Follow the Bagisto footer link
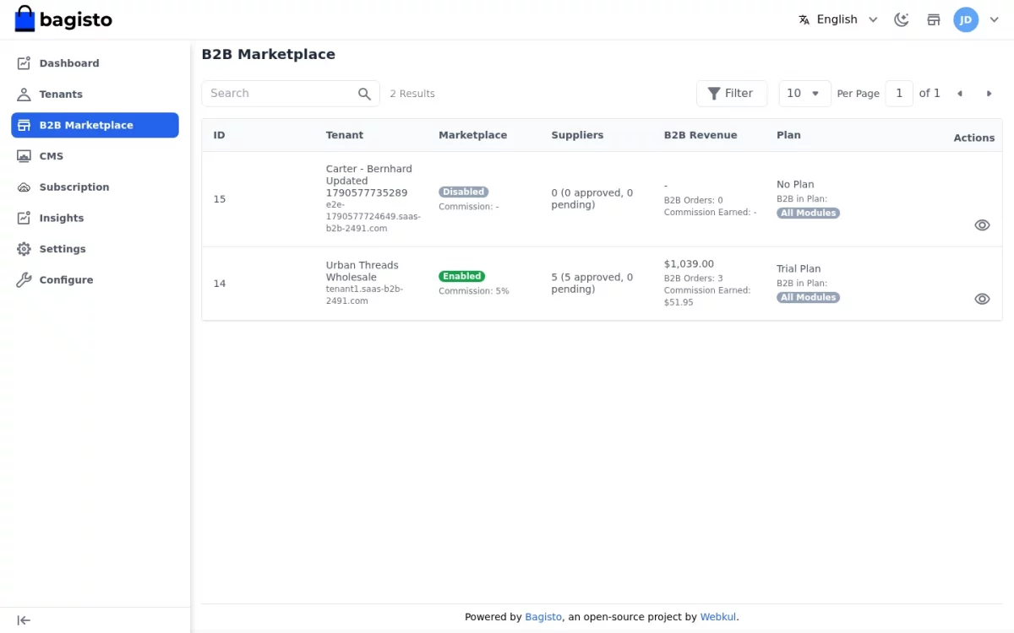Viewport: 1014px width, 633px height. click(543, 617)
